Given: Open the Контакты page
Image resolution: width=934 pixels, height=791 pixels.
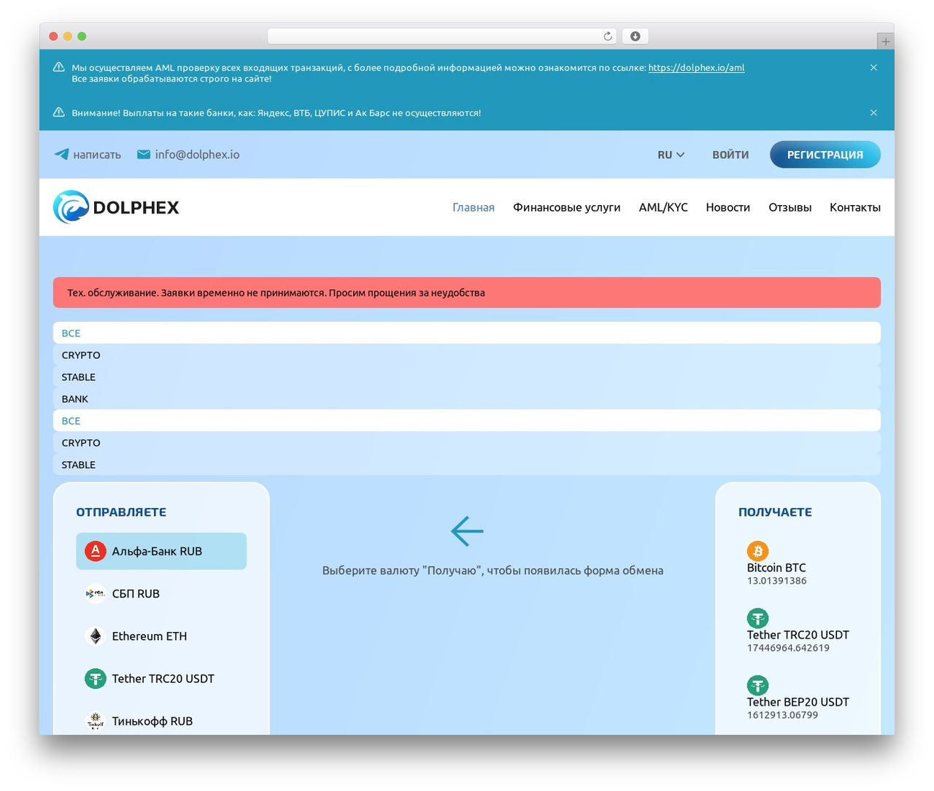Looking at the screenshot, I should click(x=855, y=207).
